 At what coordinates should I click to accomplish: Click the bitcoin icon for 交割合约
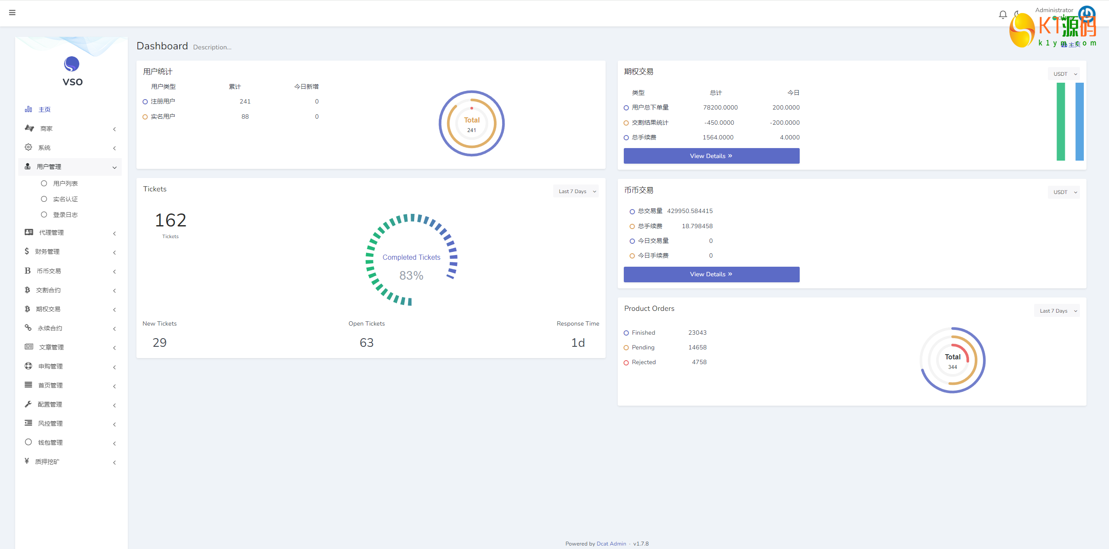pos(27,290)
